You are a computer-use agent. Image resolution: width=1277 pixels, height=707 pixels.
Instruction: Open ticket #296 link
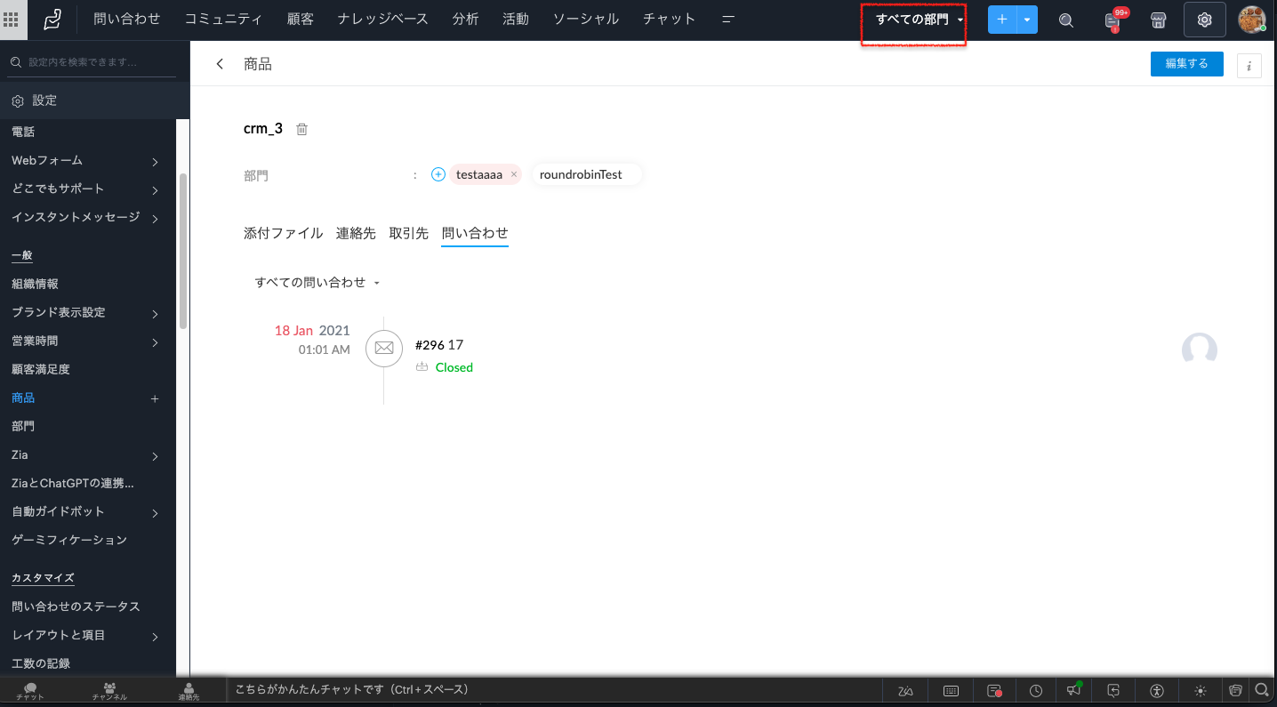(x=430, y=345)
